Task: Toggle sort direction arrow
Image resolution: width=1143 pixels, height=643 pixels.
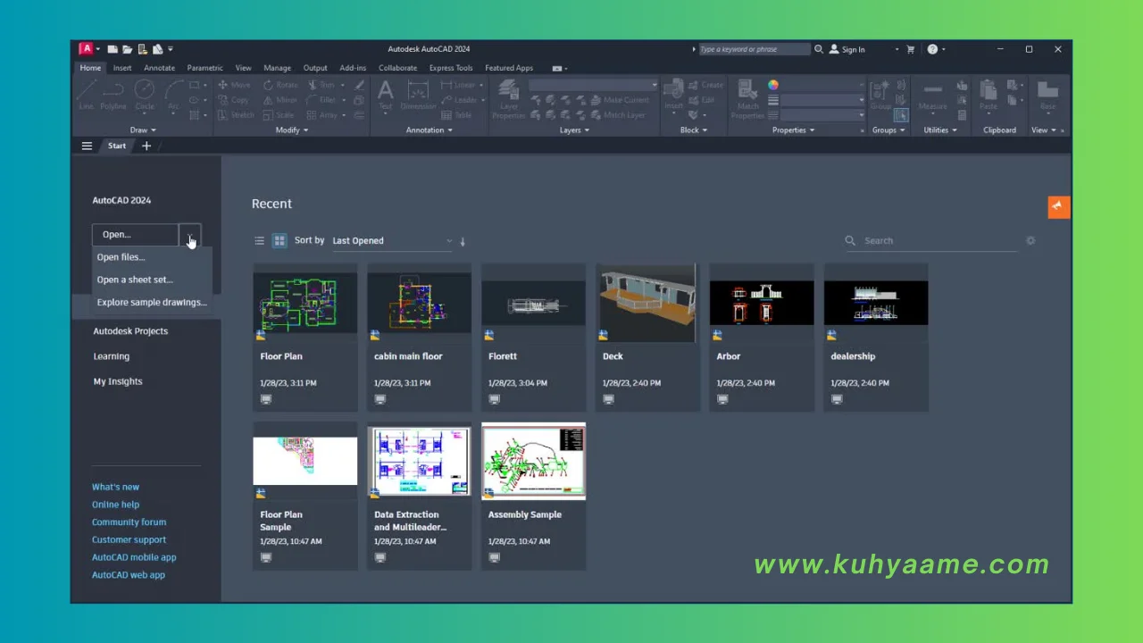Action: [x=463, y=241]
